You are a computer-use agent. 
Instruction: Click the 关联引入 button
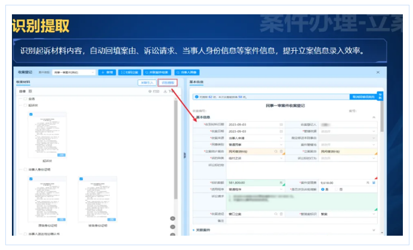click(x=146, y=82)
